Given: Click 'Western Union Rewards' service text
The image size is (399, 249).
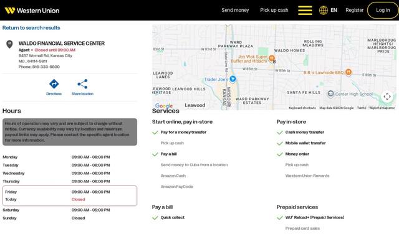Looking at the screenshot, I should [x=307, y=176].
